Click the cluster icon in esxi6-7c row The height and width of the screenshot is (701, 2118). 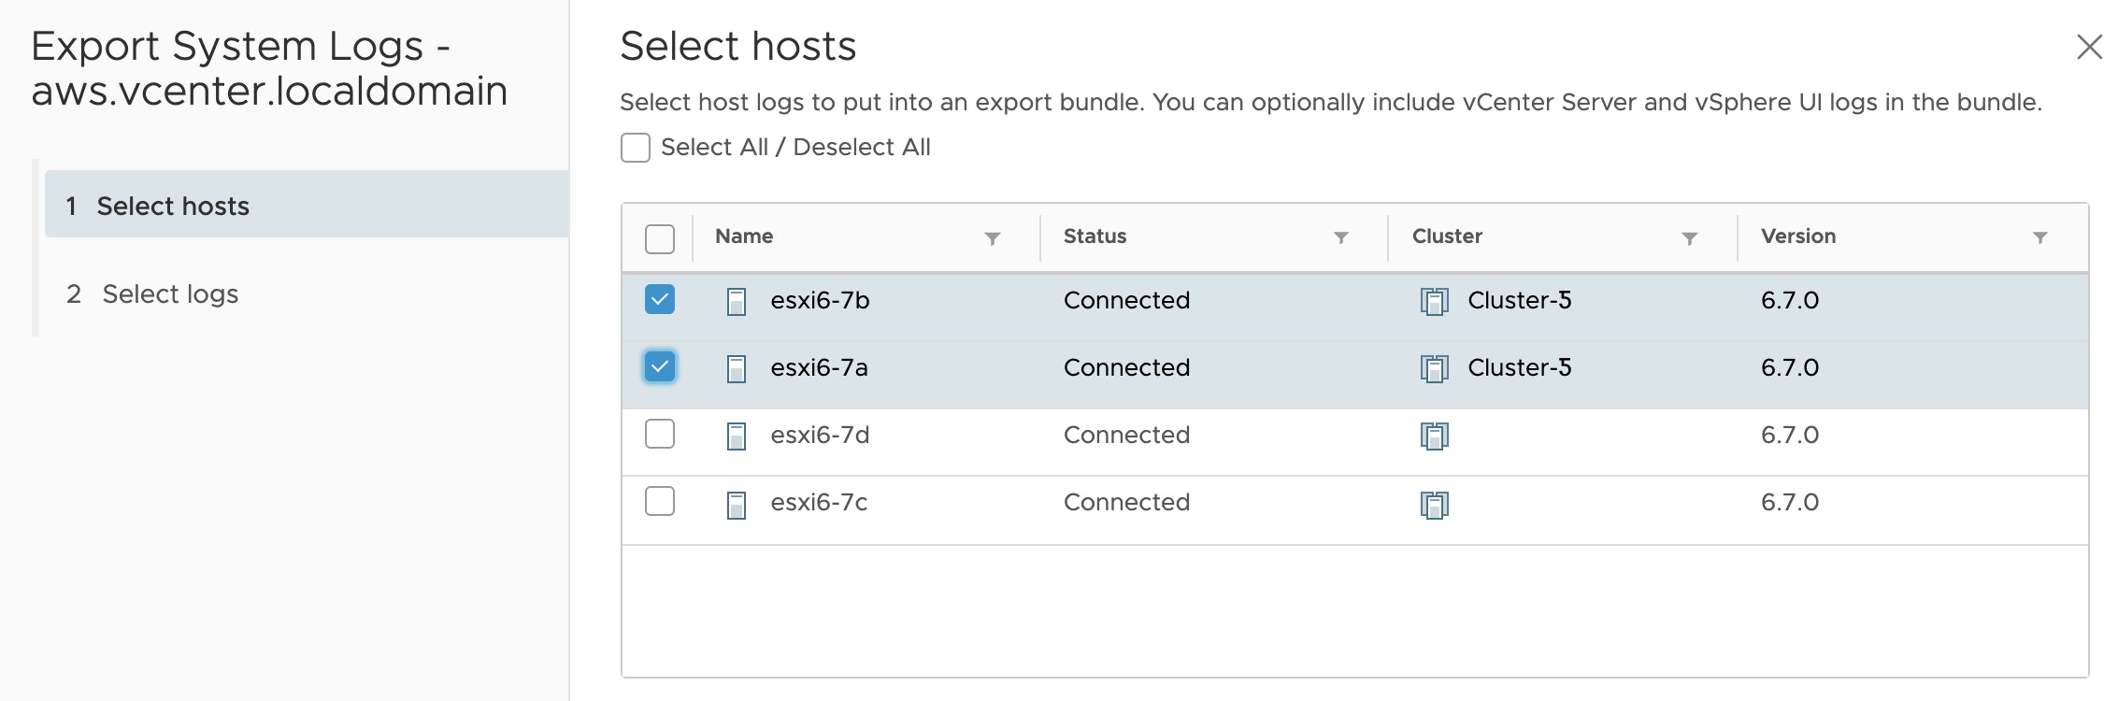click(1434, 505)
